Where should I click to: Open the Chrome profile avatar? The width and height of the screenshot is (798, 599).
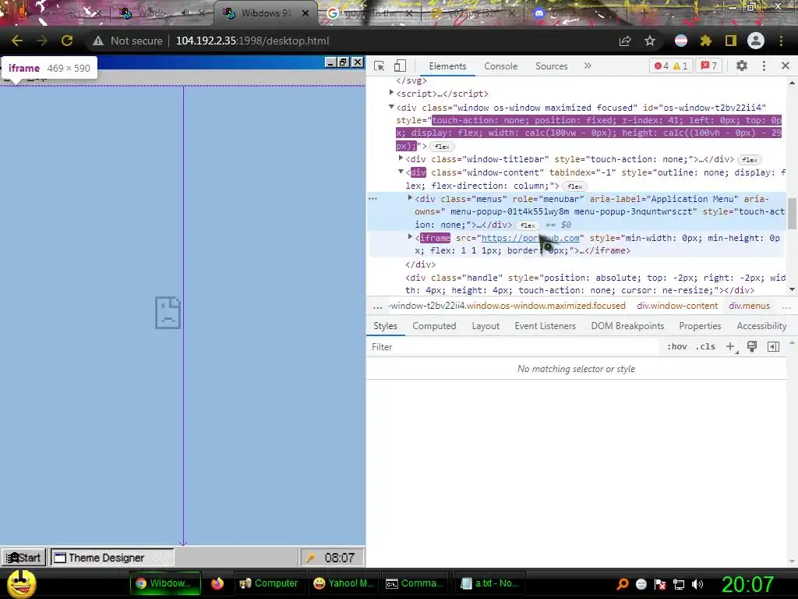tap(756, 41)
